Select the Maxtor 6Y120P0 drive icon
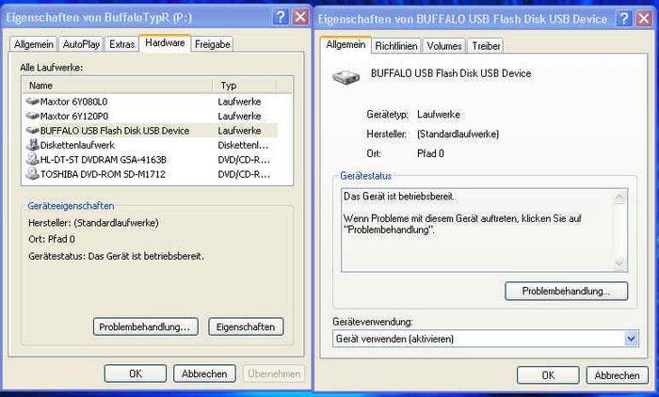This screenshot has height=397, width=659. click(32, 116)
